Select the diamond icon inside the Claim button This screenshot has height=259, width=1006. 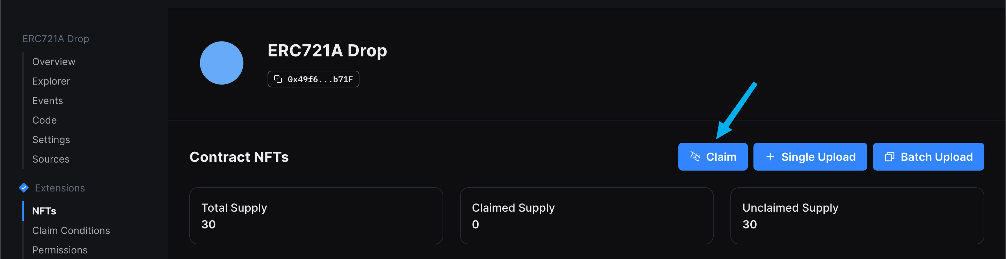coord(695,156)
